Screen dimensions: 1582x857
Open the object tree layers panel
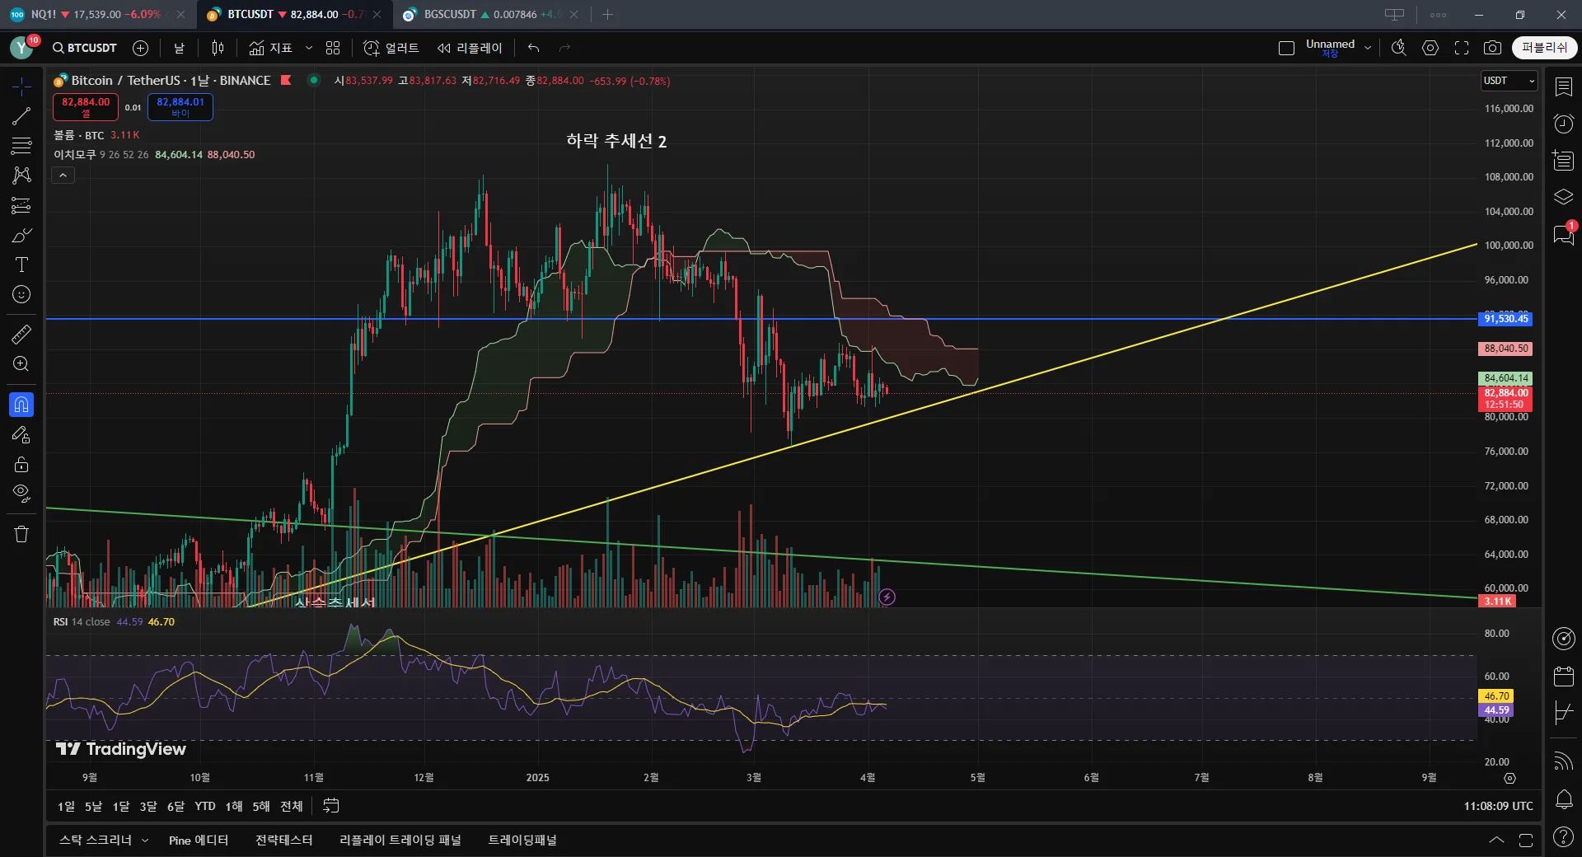pos(1563,197)
